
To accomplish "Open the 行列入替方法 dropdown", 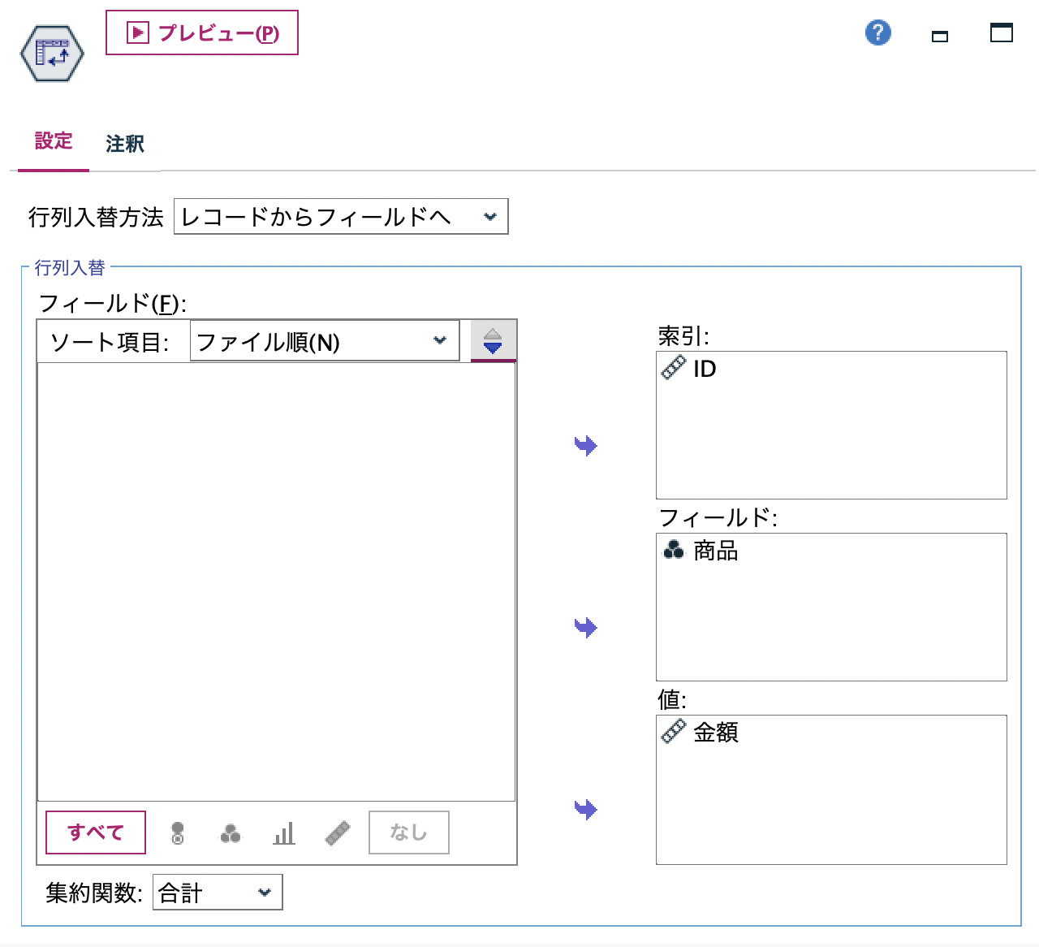I will pos(339,217).
